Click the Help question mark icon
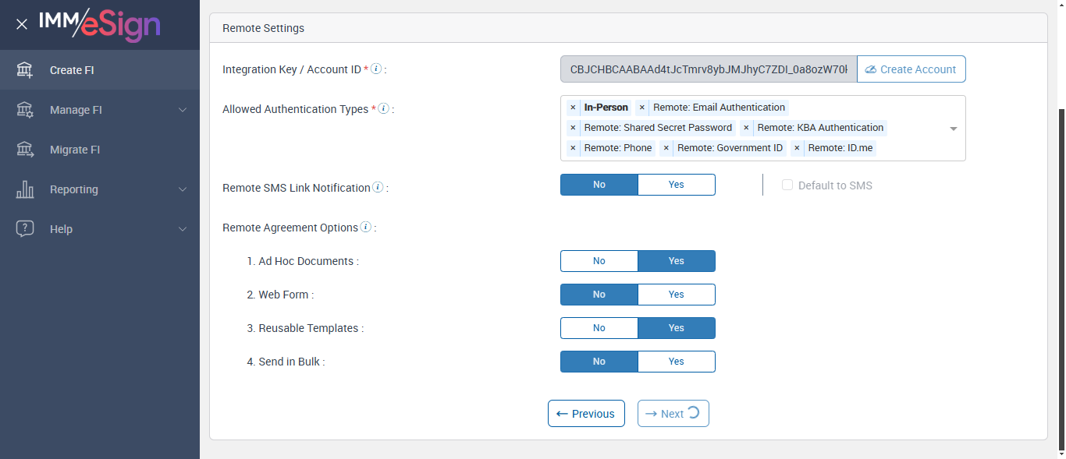The height and width of the screenshot is (459, 1066). [25, 229]
